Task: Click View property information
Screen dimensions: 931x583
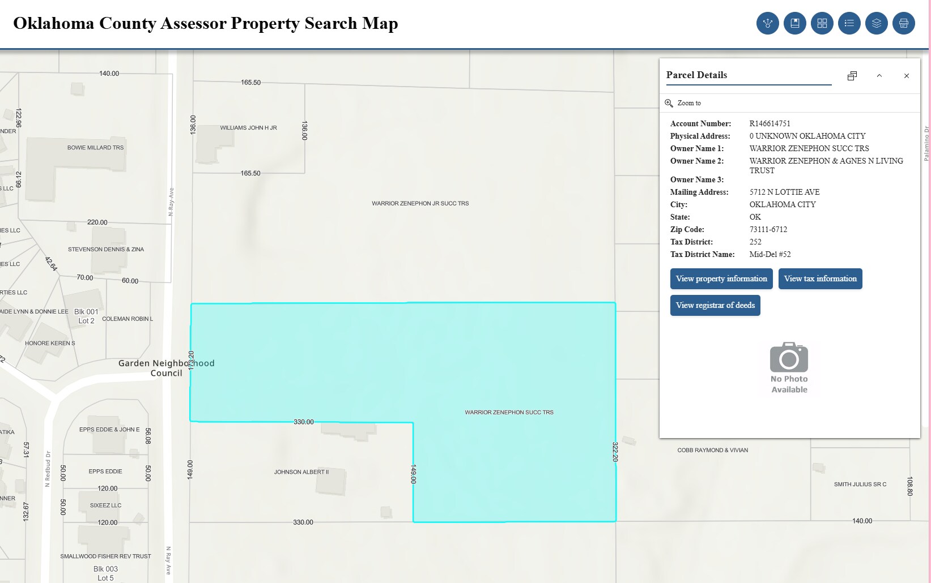Action: click(x=721, y=278)
